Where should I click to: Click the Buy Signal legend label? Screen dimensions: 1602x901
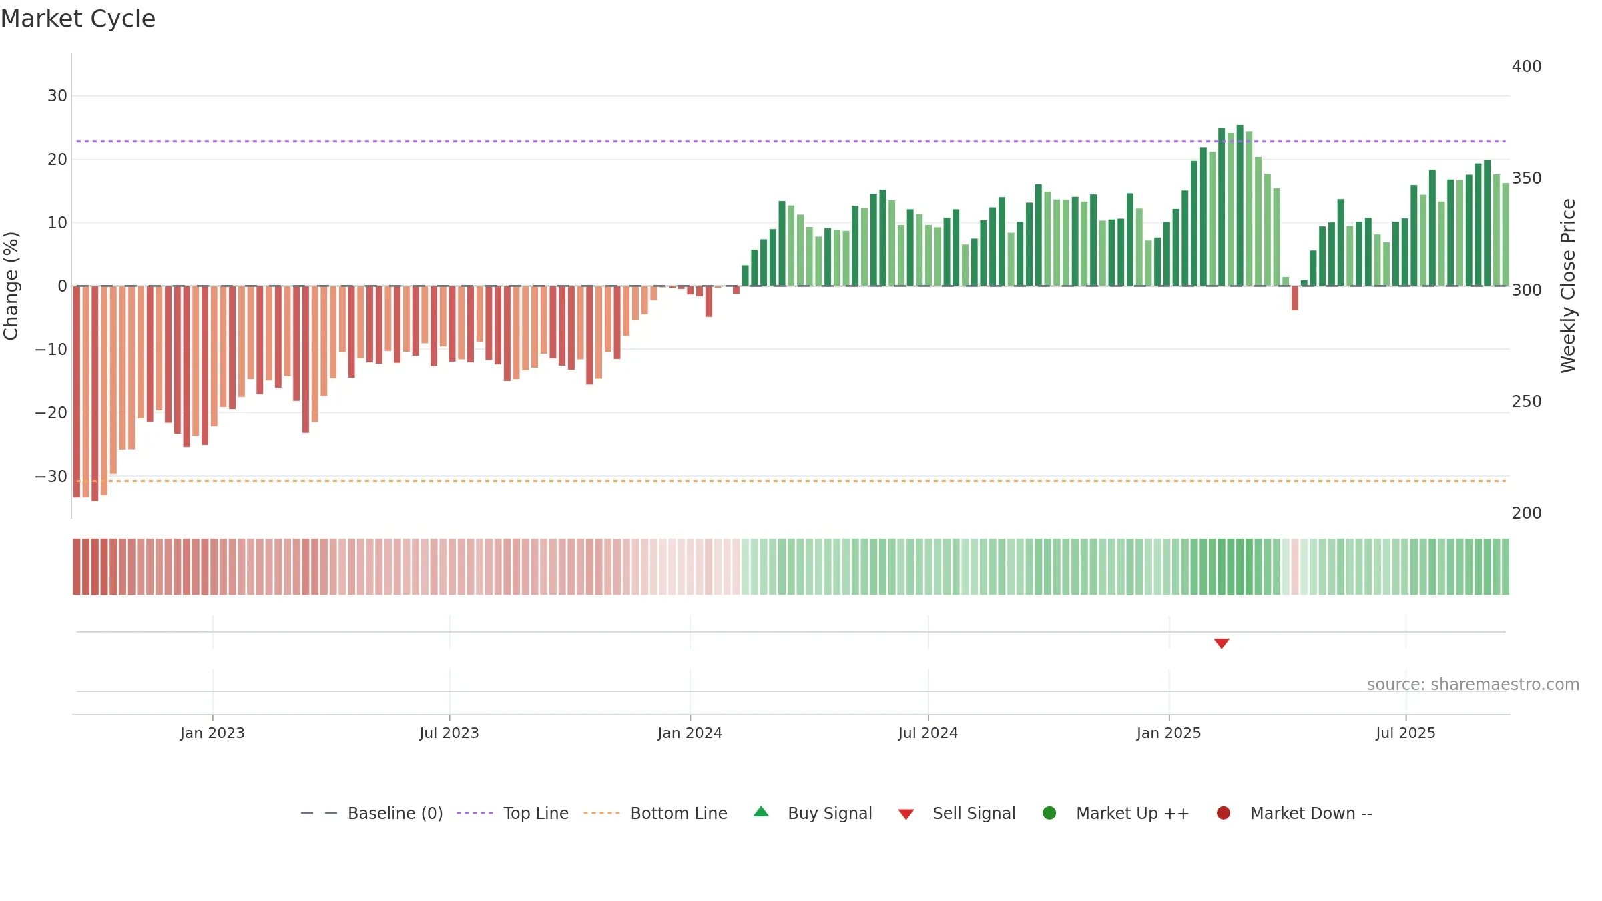tap(830, 813)
